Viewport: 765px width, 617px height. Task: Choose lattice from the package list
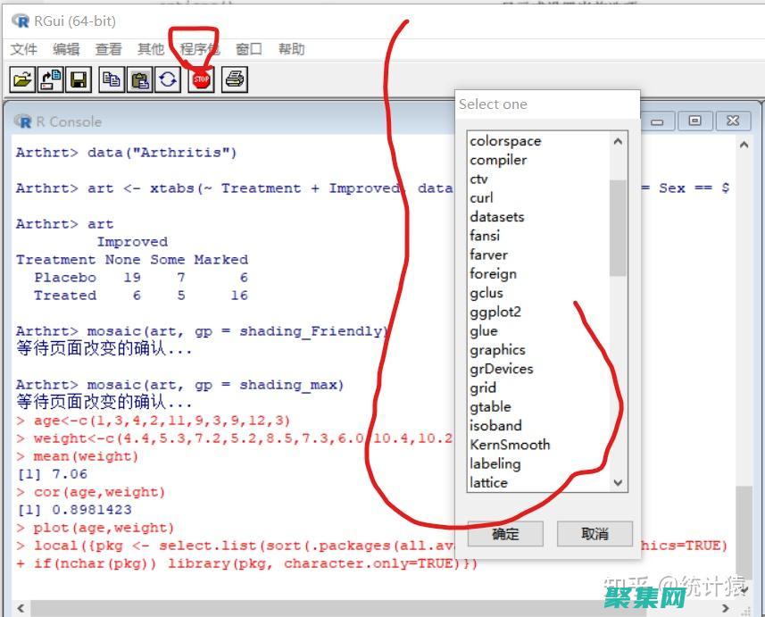pyautogui.click(x=488, y=482)
